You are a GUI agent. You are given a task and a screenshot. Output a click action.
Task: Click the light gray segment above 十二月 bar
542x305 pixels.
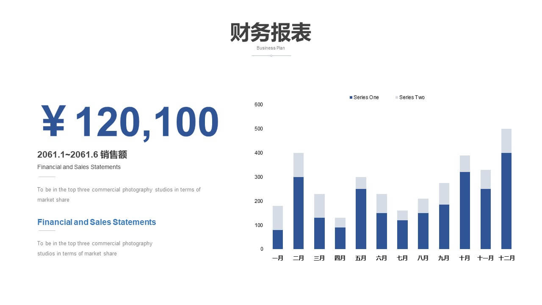click(x=506, y=141)
